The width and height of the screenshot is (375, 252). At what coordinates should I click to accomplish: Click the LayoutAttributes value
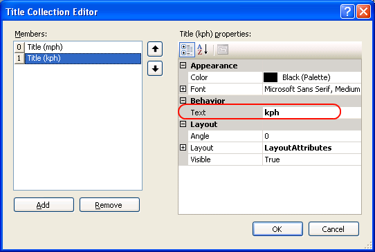pyautogui.click(x=312, y=148)
